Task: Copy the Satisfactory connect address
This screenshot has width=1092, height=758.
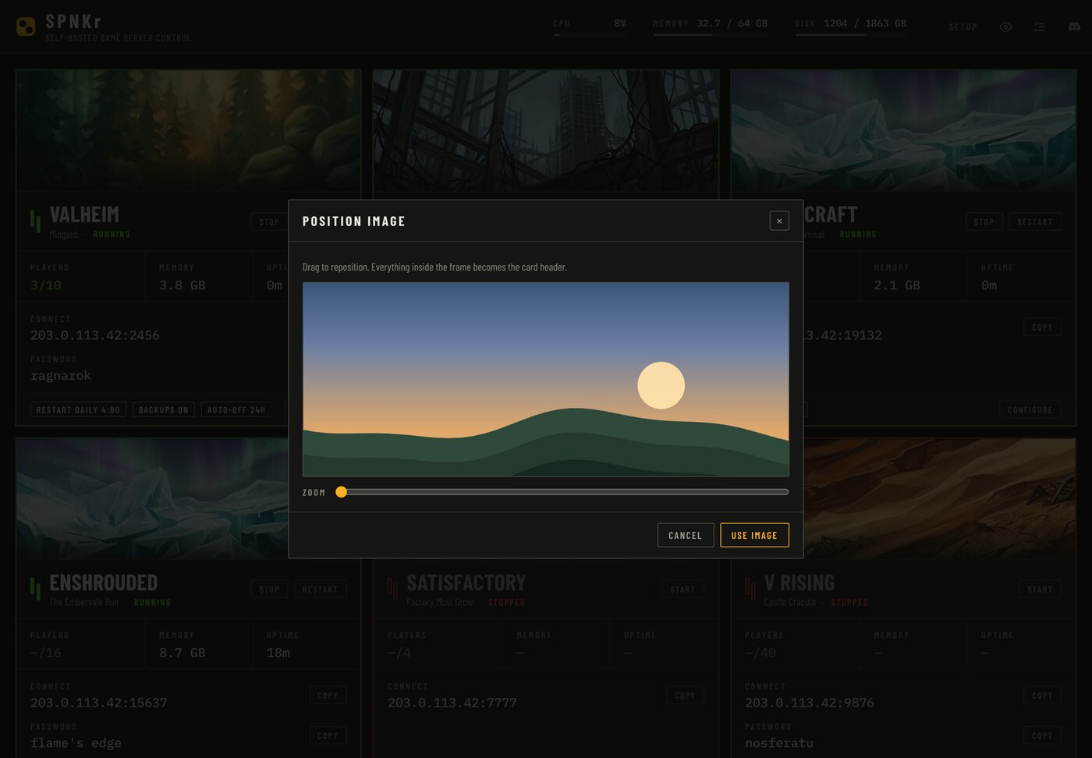Action: (x=685, y=695)
